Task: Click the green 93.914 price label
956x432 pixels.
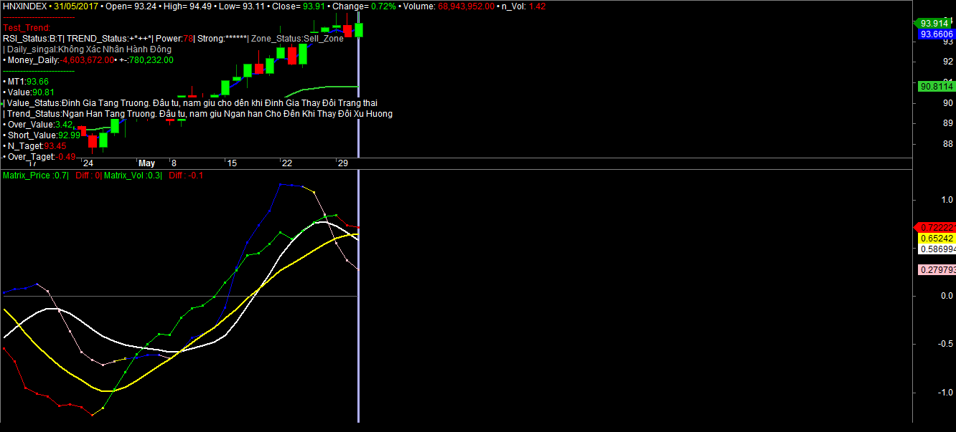Action: (937, 23)
